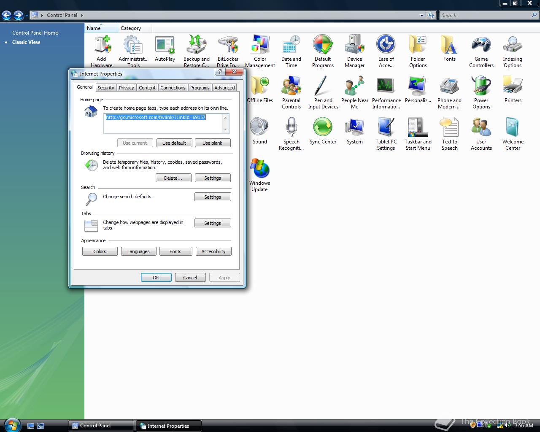Open Tablet PC Settings icon

386,134
